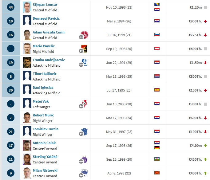Click Antonio Colak's portrait thumbnail
Screen dimensions: 210x180
(x=27, y=145)
